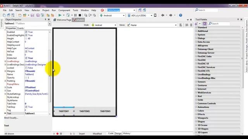The width and height of the screenshot is (248, 139).
Task: Click the Run Without Debugging icon
Action: [x=68, y=15]
